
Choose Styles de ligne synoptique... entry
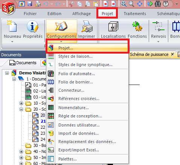point(87,65)
